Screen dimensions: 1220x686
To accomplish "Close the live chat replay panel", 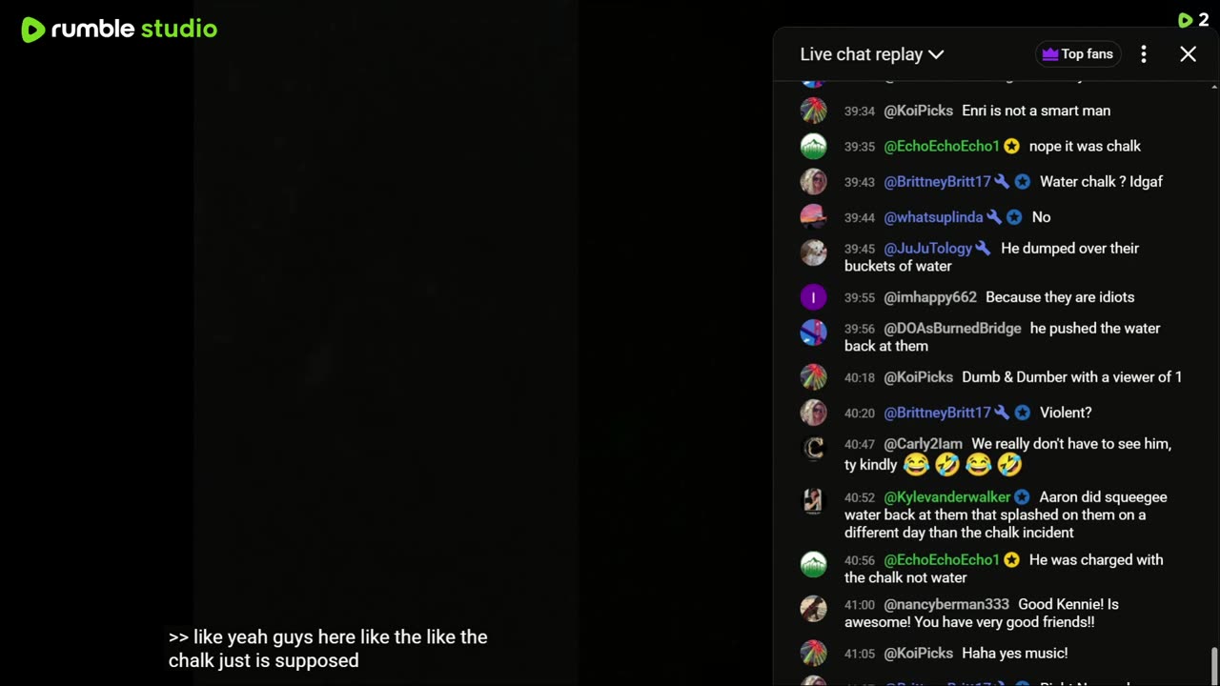I will (x=1188, y=54).
